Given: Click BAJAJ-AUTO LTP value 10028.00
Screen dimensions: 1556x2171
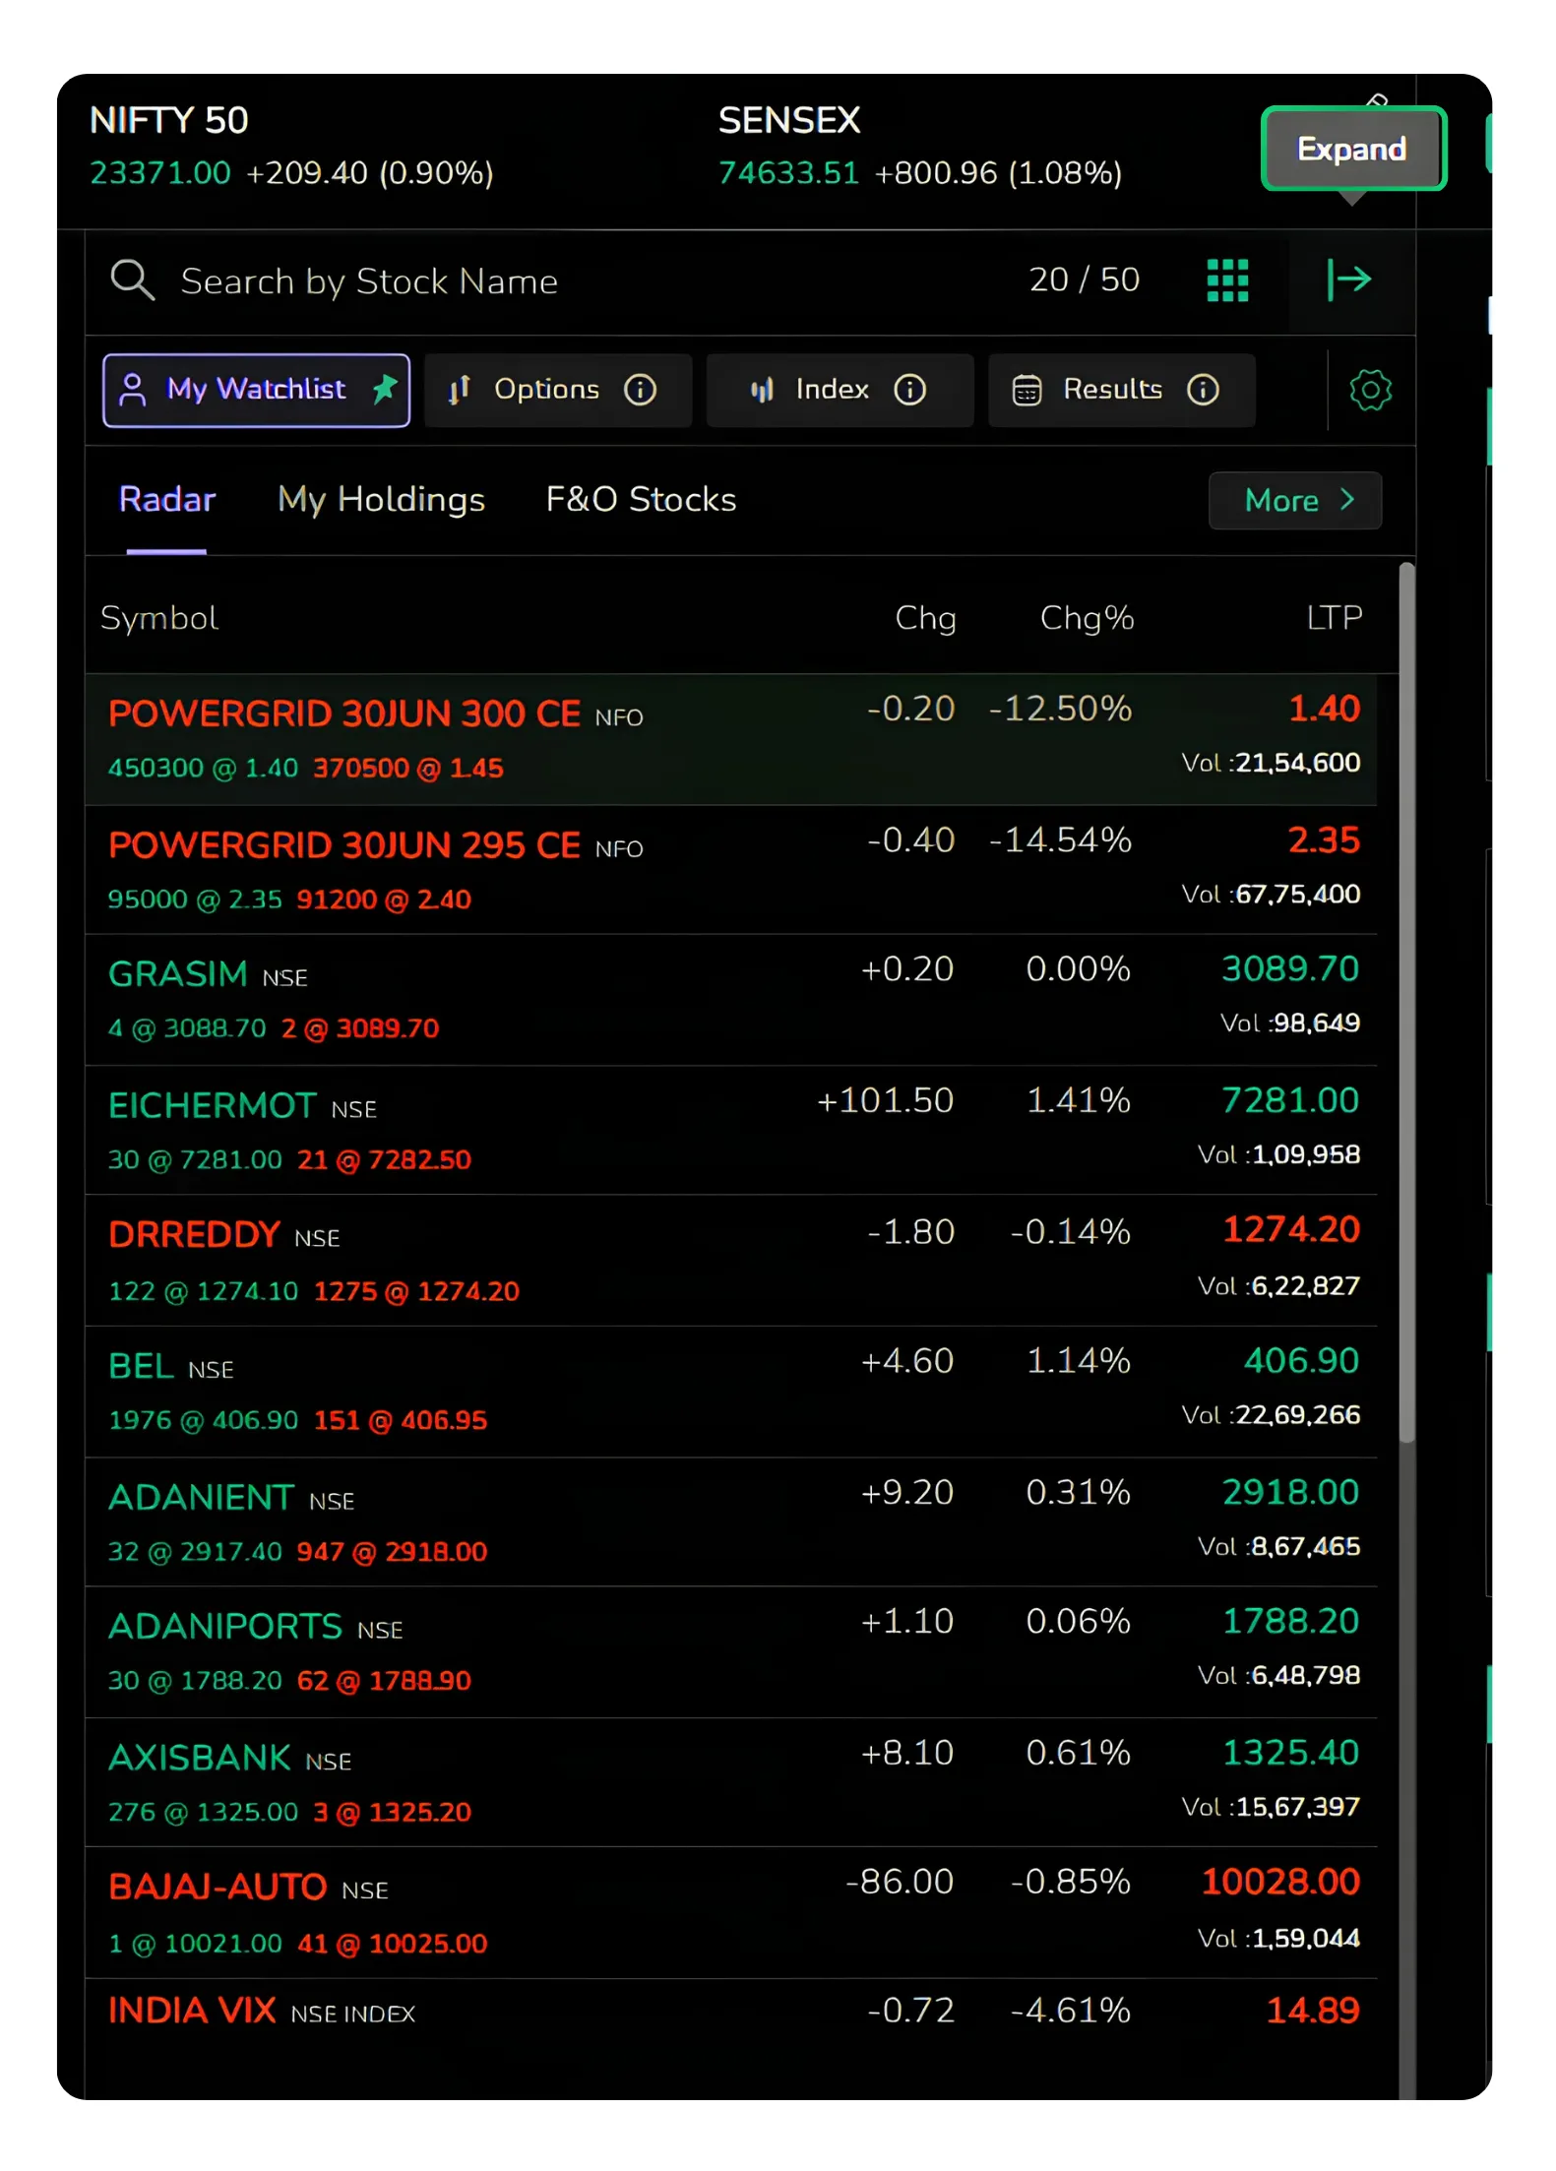Looking at the screenshot, I should coord(1280,1882).
